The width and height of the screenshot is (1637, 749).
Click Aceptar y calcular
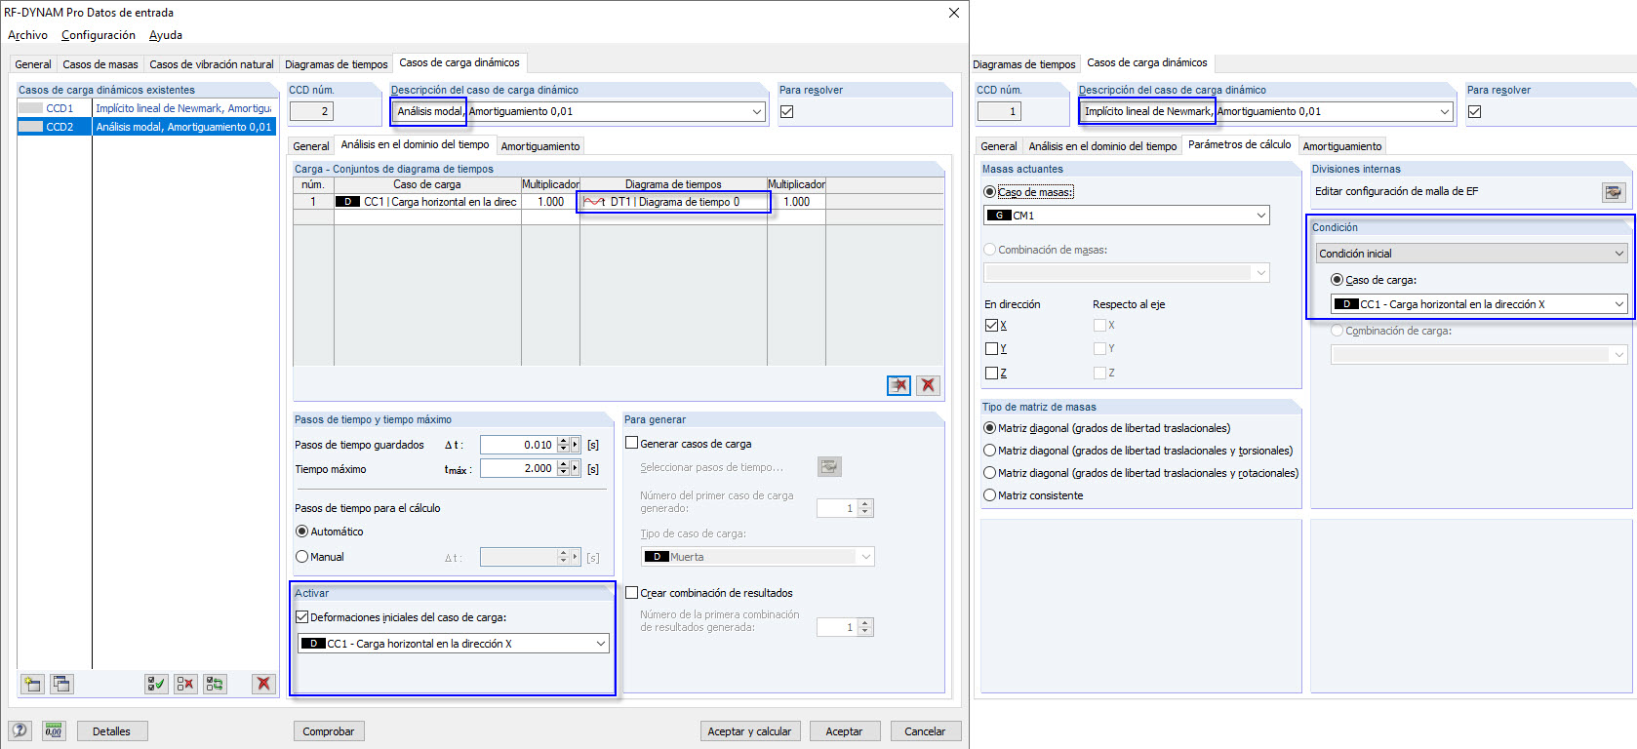749,731
